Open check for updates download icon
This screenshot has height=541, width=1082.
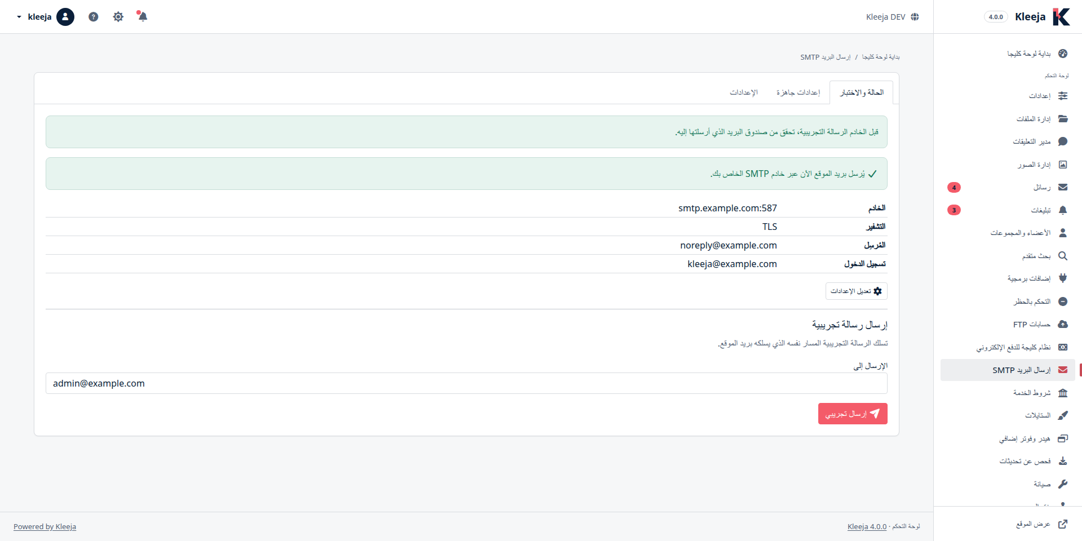coord(1063,461)
